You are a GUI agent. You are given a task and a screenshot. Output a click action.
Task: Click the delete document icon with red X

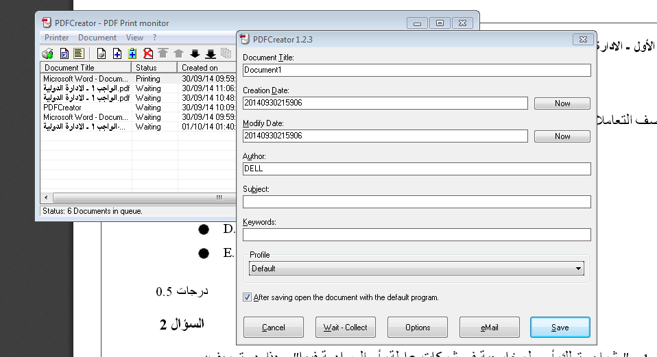148,53
